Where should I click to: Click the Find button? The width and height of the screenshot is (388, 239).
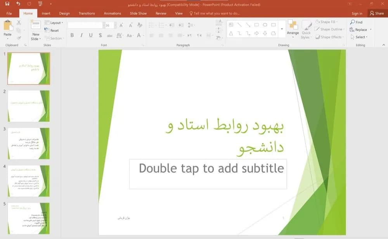coord(356,22)
